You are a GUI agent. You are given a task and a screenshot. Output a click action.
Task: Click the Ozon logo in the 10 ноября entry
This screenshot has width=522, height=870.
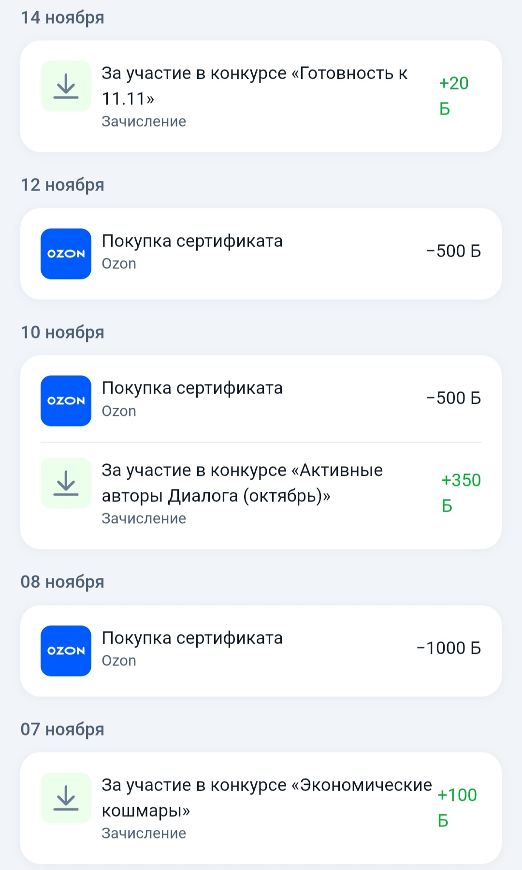66,401
